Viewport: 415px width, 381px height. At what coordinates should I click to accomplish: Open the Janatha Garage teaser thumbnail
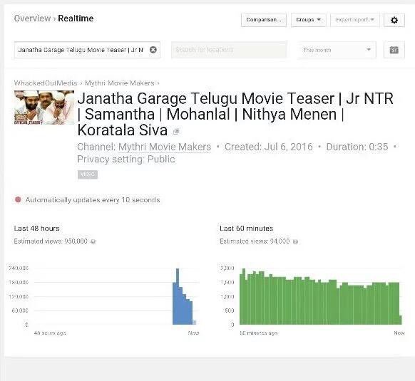44,108
